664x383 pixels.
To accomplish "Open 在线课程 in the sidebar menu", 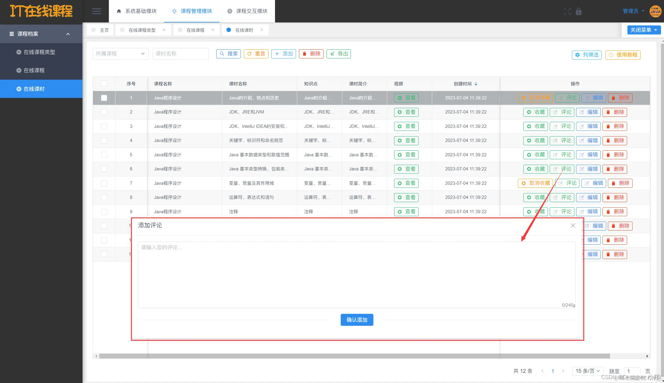I will tap(34, 70).
